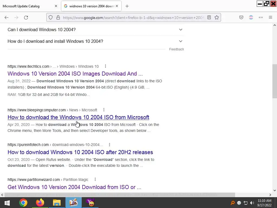Open Firefox hamburger application menu

[271, 17]
